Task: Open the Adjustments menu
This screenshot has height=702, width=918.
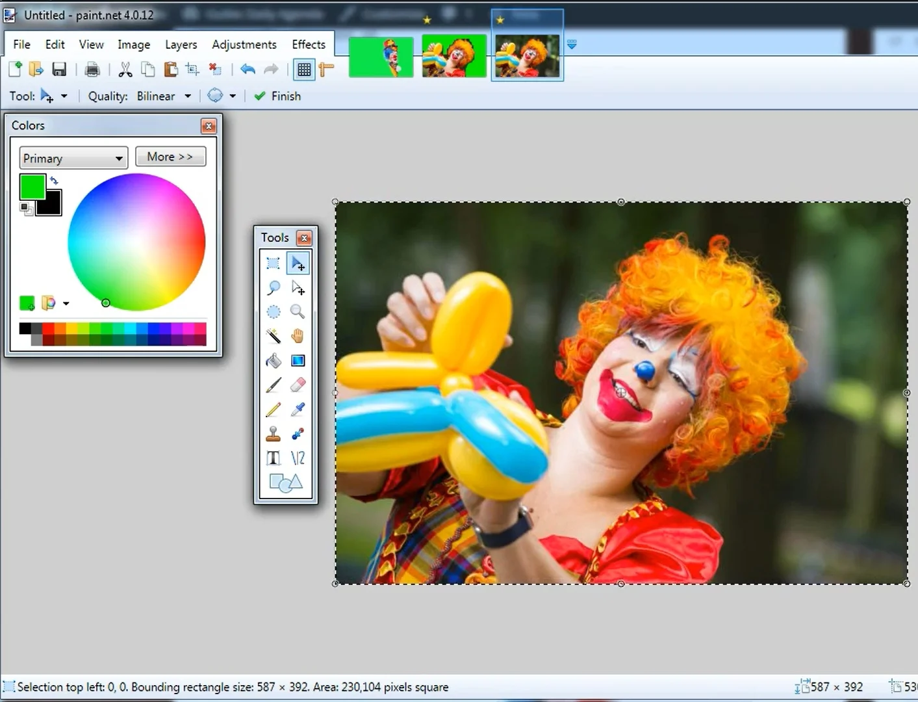Action: (x=244, y=44)
